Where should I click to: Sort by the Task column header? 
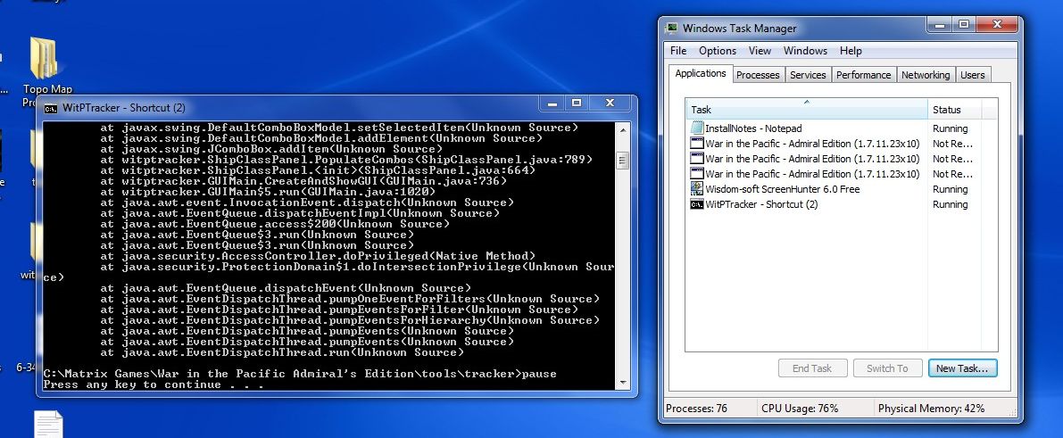(807, 110)
